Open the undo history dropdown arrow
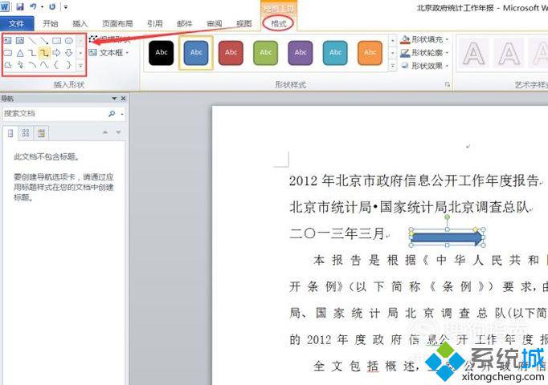Viewport: 548px width, 385px height. [43, 6]
